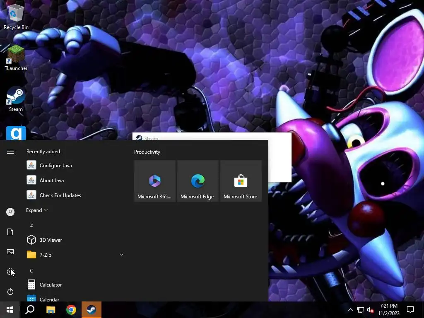Launch Google Chrome from the taskbar
The height and width of the screenshot is (318, 424).
pyautogui.click(x=71, y=310)
